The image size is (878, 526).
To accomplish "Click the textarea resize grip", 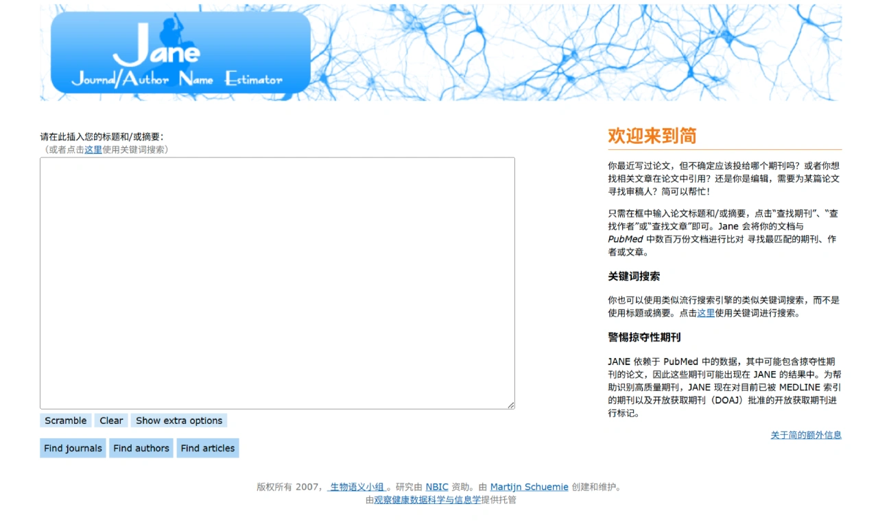I will 510,405.
